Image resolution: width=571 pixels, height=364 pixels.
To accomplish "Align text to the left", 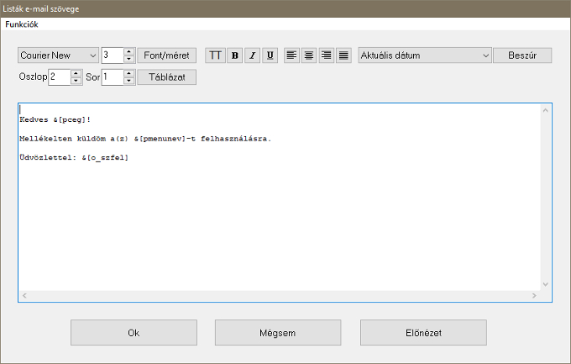I will click(291, 55).
